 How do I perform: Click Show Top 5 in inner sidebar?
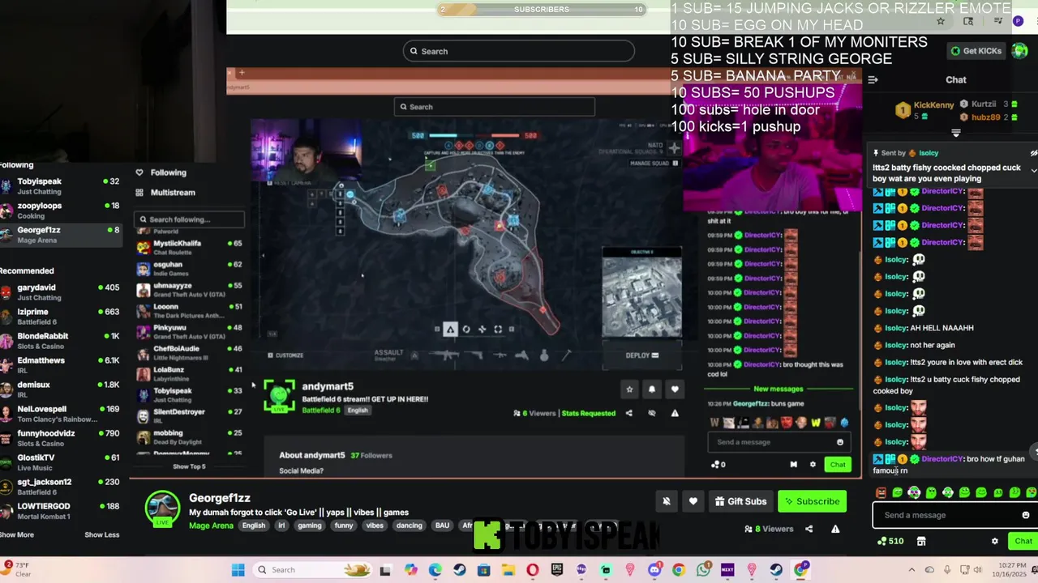point(189,466)
